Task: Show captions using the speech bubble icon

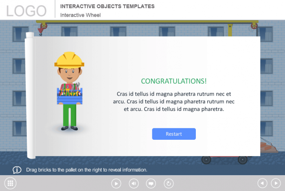Action: pyautogui.click(x=151, y=184)
